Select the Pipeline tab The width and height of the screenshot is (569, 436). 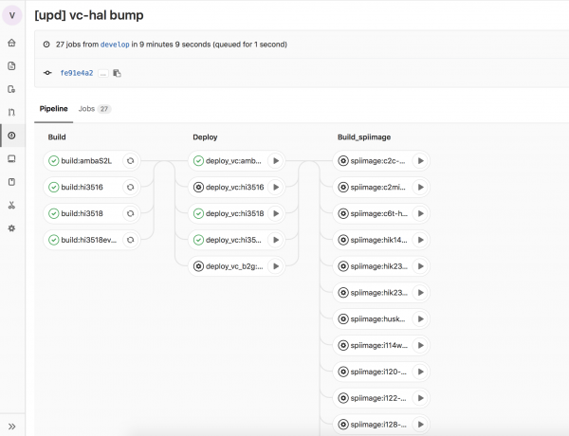coord(54,109)
